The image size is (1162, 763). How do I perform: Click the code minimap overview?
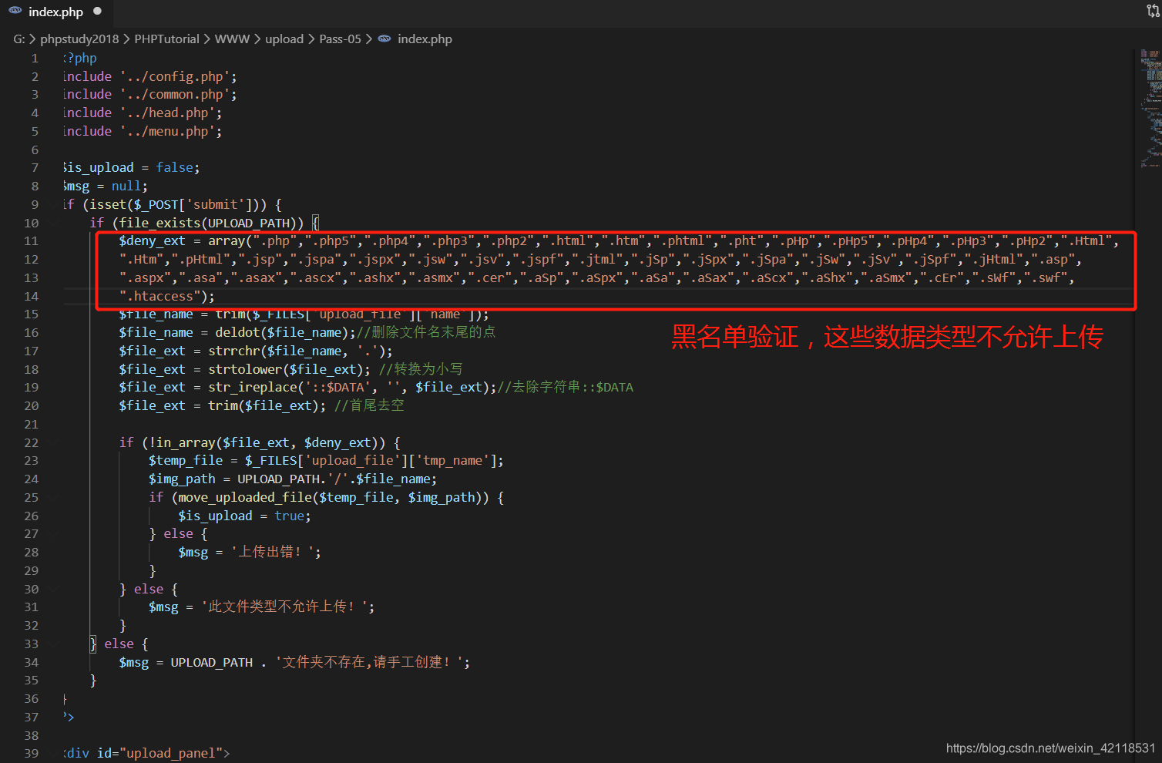(1150, 109)
